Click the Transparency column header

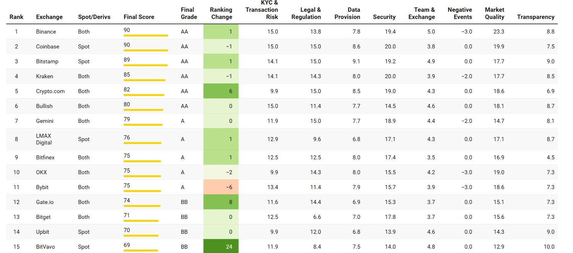pyautogui.click(x=535, y=17)
